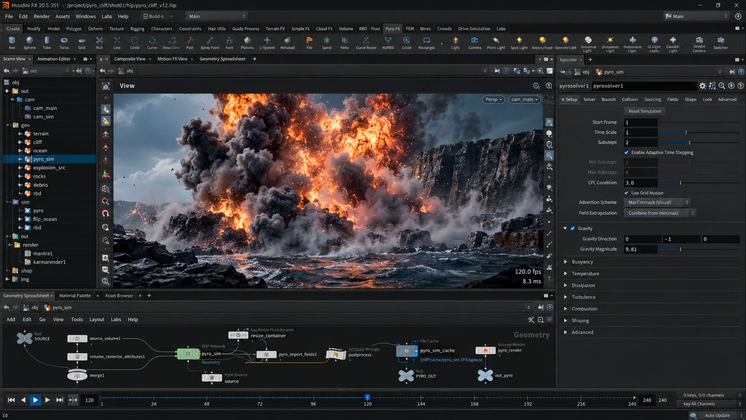746x420 pixels.
Task: Switch to the Sourcing parameter tab
Action: pos(652,99)
